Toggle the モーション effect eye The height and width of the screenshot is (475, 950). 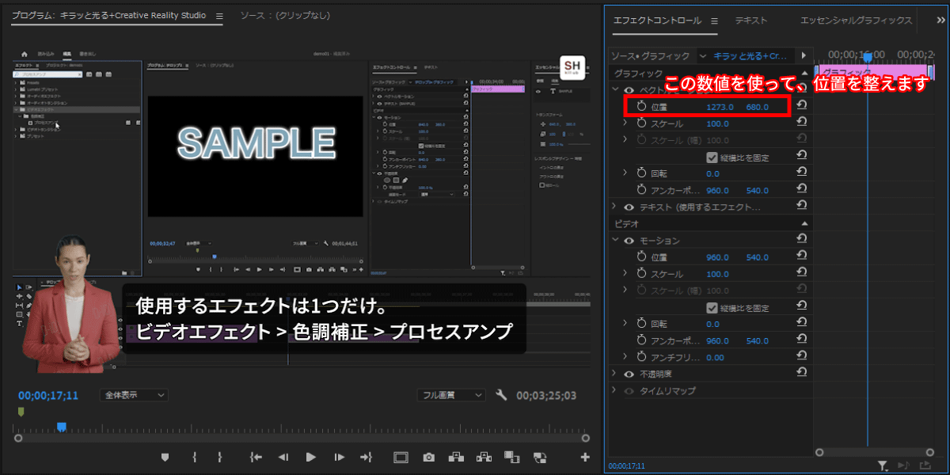coord(629,241)
